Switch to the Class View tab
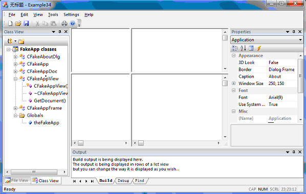 (x=46, y=181)
